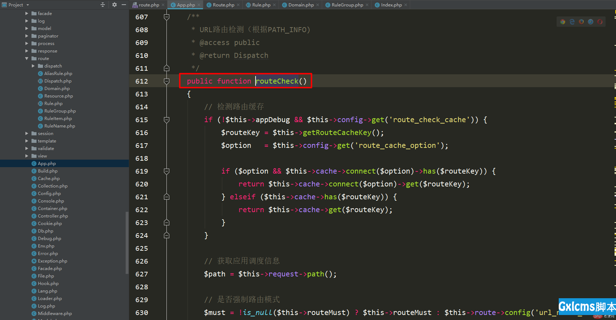
Task: Open Resource.php in project tree
Action: pos(55,96)
